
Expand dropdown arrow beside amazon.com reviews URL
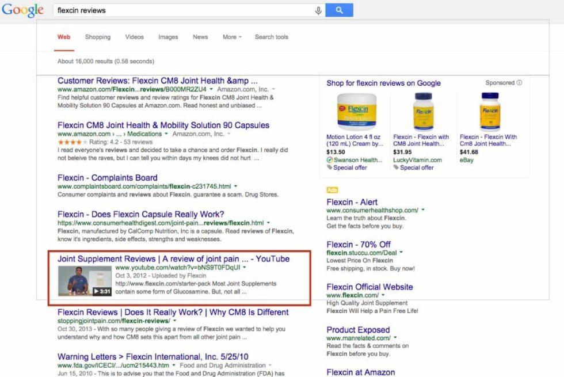pyautogui.click(x=211, y=89)
